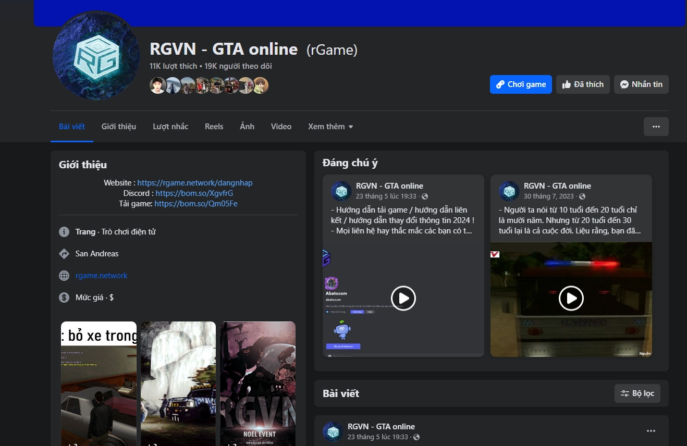Open the three-dots page options menu
Image resolution: width=687 pixels, height=446 pixels.
tap(656, 127)
